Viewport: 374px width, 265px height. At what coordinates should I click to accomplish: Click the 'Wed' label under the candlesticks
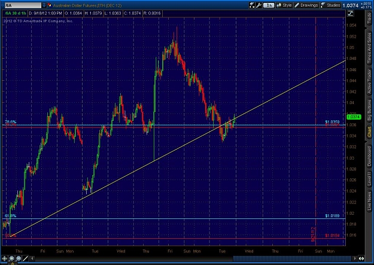pos(121,251)
